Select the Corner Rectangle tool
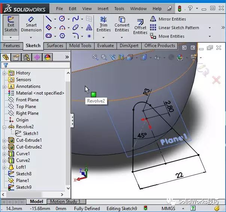 click(x=49, y=27)
